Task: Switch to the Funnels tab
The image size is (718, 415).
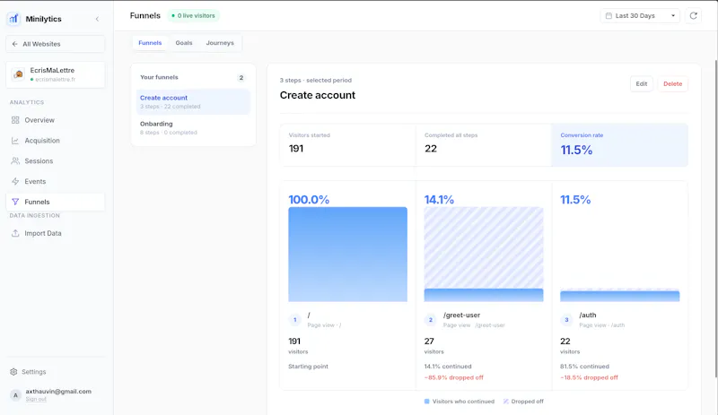Action: coord(150,43)
